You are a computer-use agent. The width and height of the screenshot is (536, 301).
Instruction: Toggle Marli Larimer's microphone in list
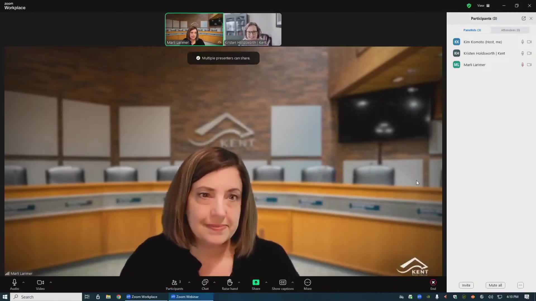(522, 65)
